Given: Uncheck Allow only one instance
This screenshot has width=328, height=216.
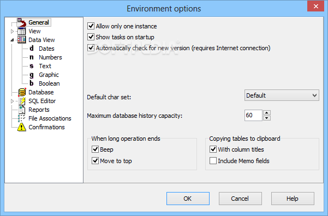Looking at the screenshot, I should [91, 26].
